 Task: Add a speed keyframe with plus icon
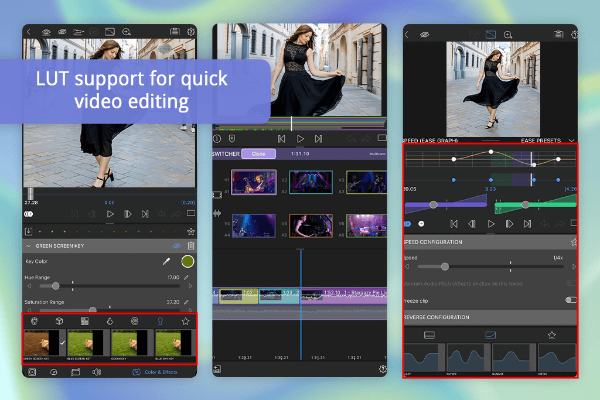click(x=421, y=224)
